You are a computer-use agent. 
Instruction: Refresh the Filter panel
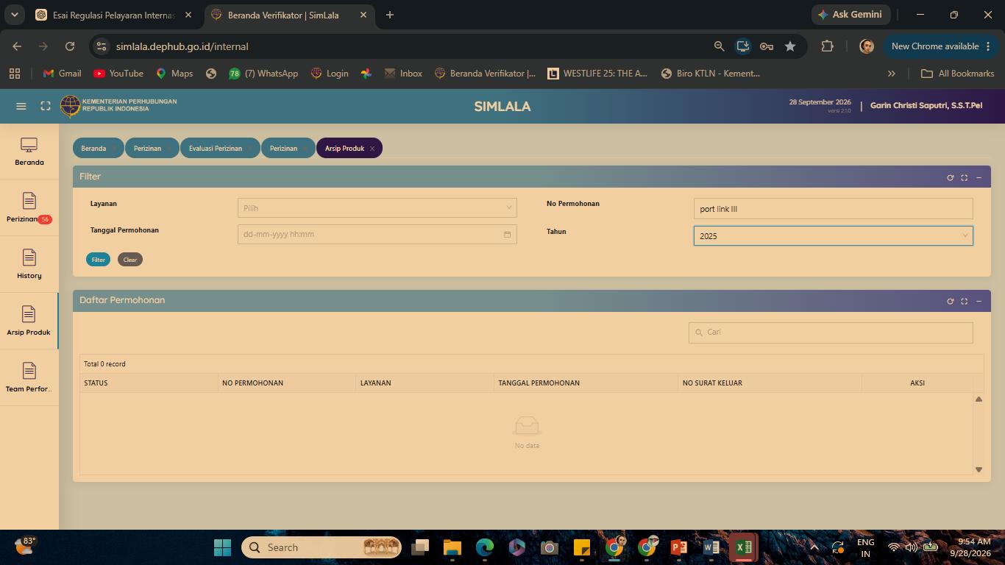pos(950,177)
